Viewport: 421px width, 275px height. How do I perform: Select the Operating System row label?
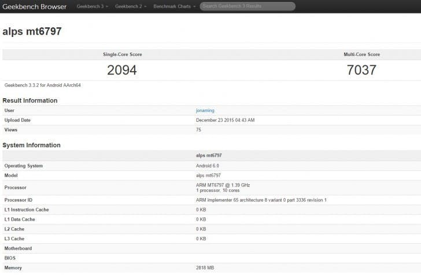[x=24, y=166]
